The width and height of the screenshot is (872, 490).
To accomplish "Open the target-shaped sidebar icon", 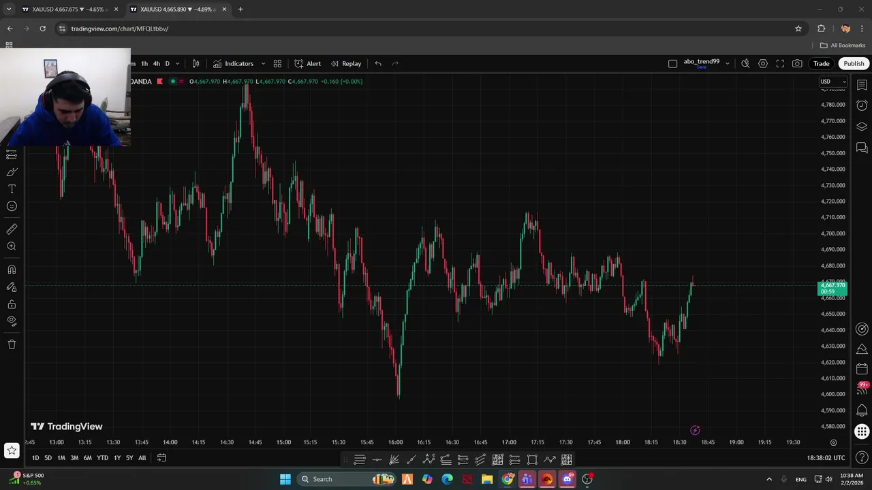I will tap(862, 329).
